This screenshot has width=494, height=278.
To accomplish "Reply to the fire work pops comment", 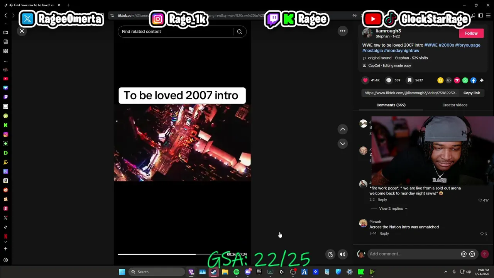I will point(382,200).
